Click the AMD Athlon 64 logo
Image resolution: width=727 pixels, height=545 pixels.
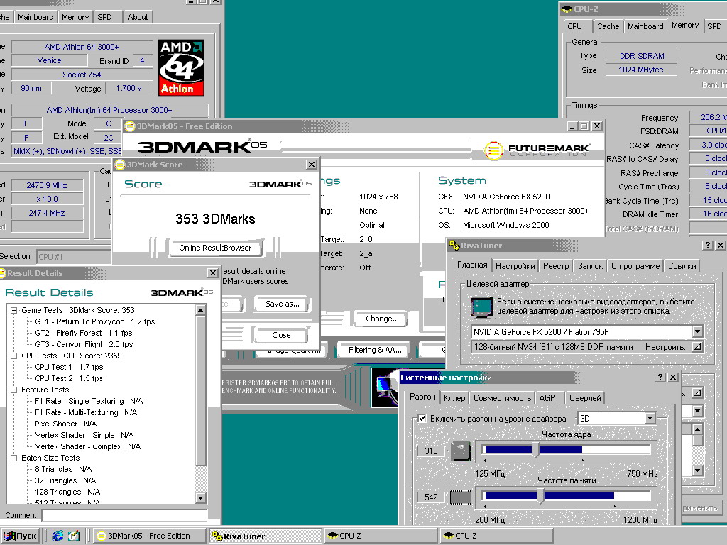point(181,67)
